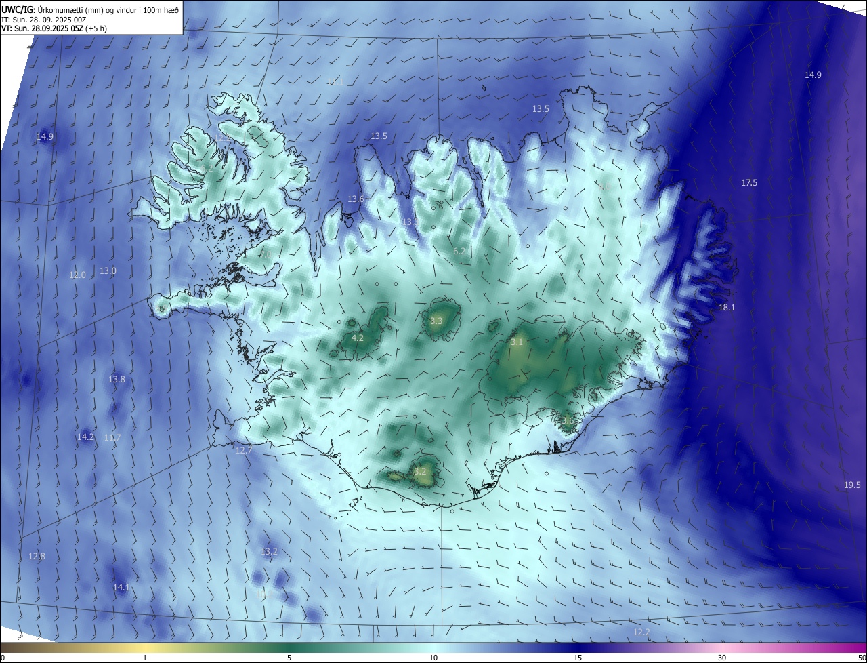Click the 3.2 value on Mýrdalsjökull glacier
The image size is (867, 663).
[x=420, y=472]
